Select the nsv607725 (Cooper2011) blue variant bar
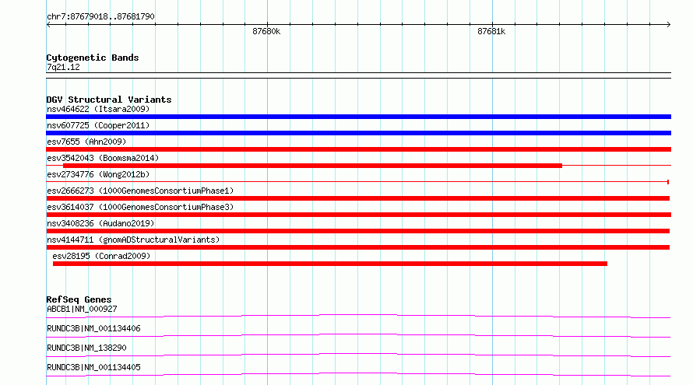693x385 pixels. (358, 133)
